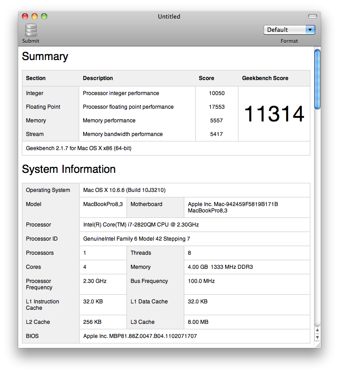Click the Submit database icon
339x373 pixels.
31,30
